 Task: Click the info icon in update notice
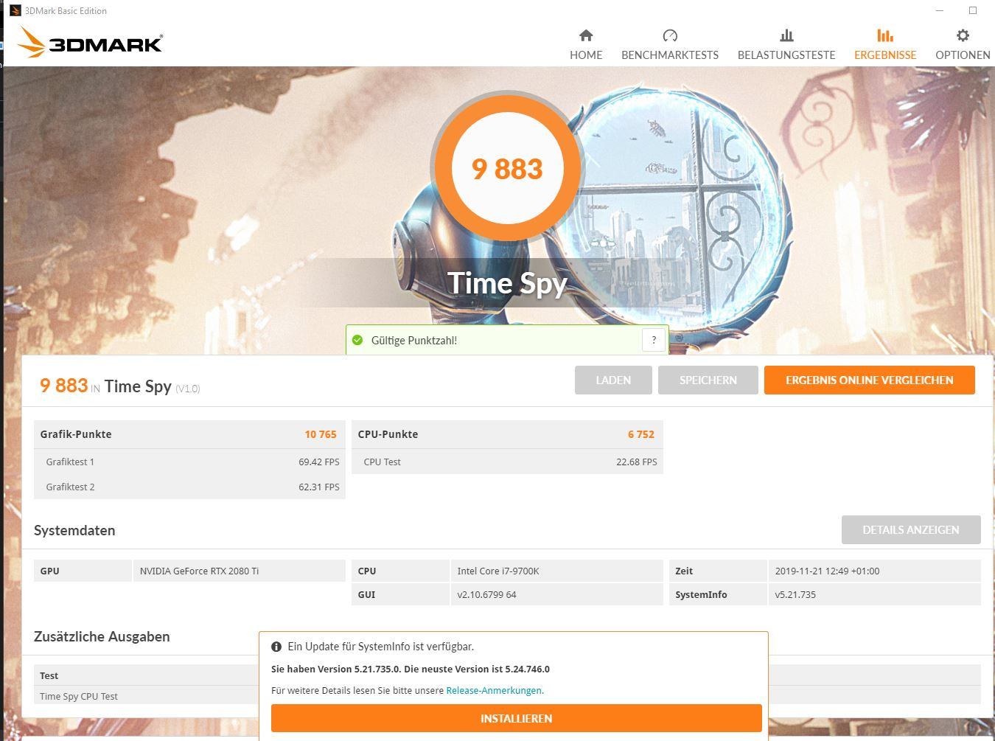coord(276,647)
